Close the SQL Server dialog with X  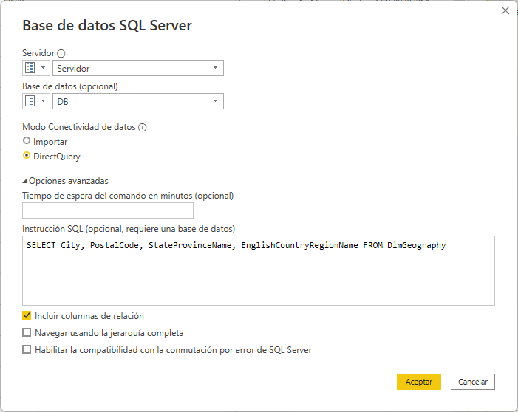point(505,10)
